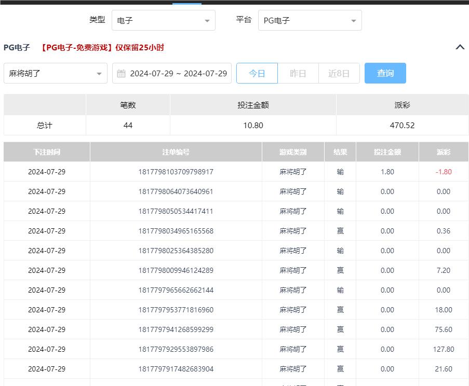Click the 【PG电子-免费游戏】 red notice text

point(102,48)
